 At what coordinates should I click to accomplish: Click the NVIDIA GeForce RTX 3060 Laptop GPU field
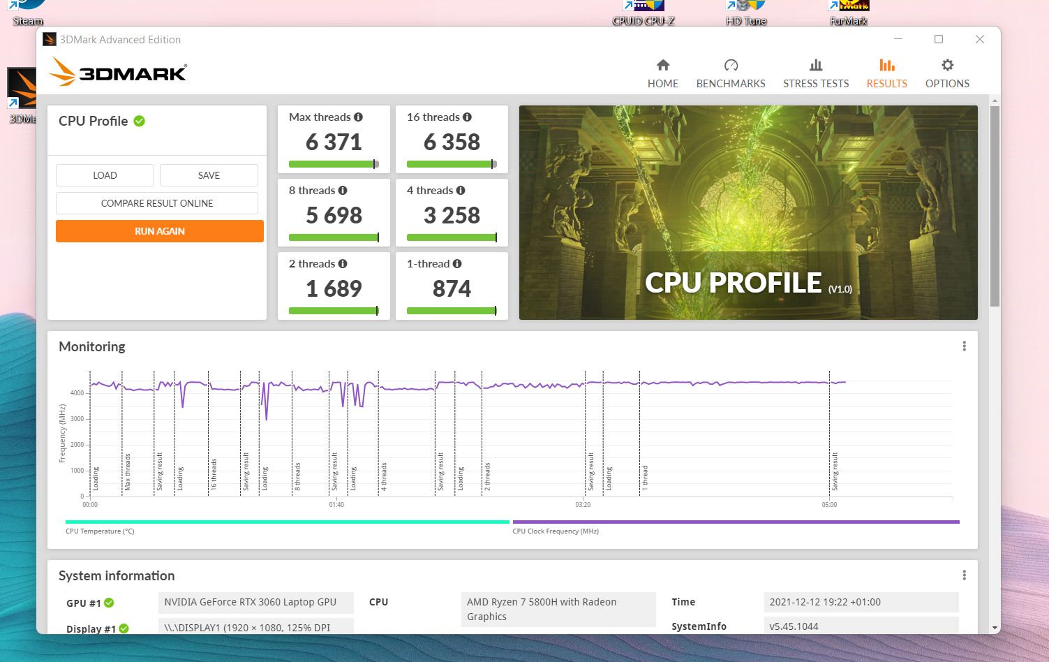click(x=256, y=602)
